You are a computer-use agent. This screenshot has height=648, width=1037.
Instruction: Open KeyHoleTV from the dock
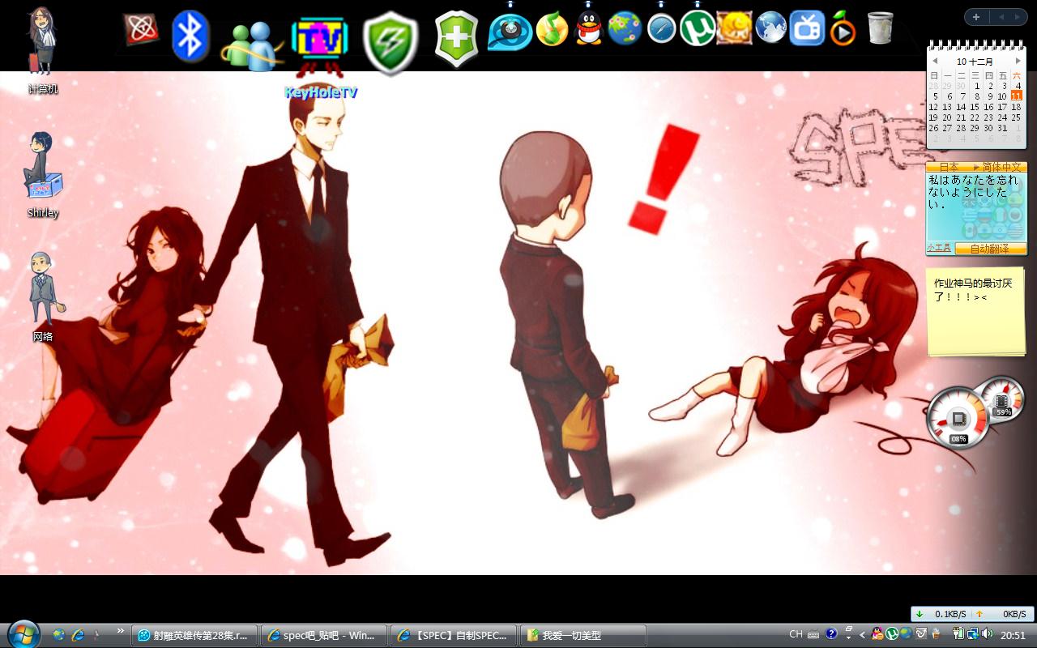tap(320, 46)
